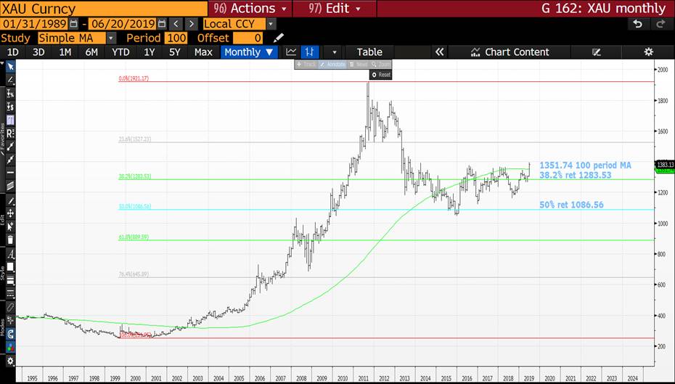The image size is (675, 384).
Task: Open calendar for end date 06/20/2019
Action: 161,24
